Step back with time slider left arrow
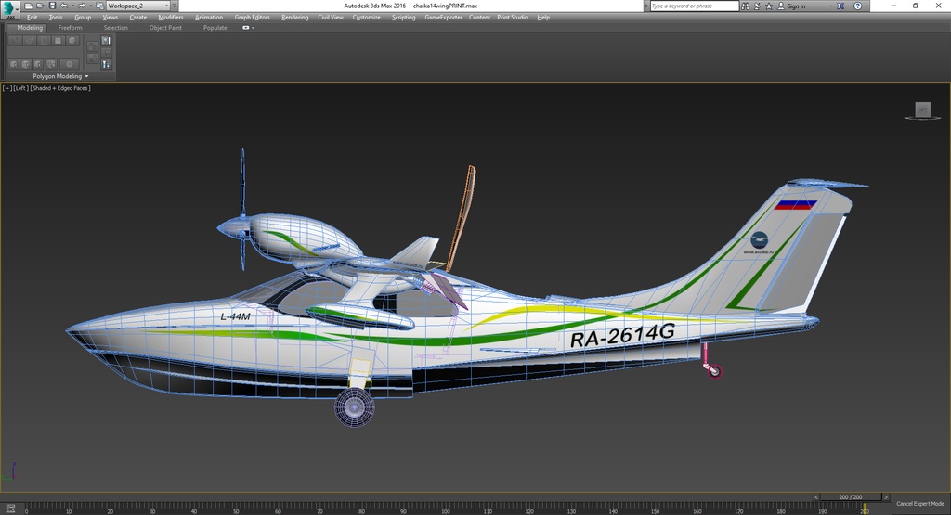Viewport: 951px width, 515px height. click(816, 497)
